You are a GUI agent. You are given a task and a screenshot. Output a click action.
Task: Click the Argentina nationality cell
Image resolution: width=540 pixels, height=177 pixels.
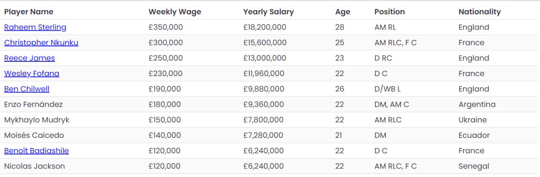click(477, 105)
